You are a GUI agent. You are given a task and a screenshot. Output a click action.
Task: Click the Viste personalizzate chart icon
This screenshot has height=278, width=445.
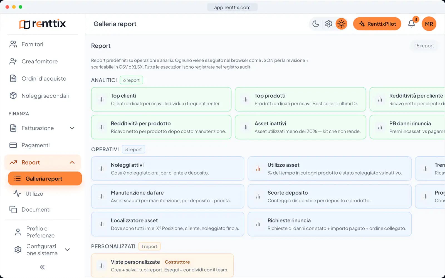[102, 266]
